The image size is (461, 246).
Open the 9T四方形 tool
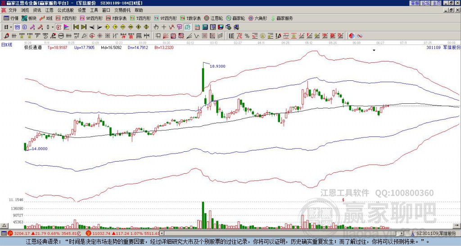pyautogui.click(x=166, y=18)
